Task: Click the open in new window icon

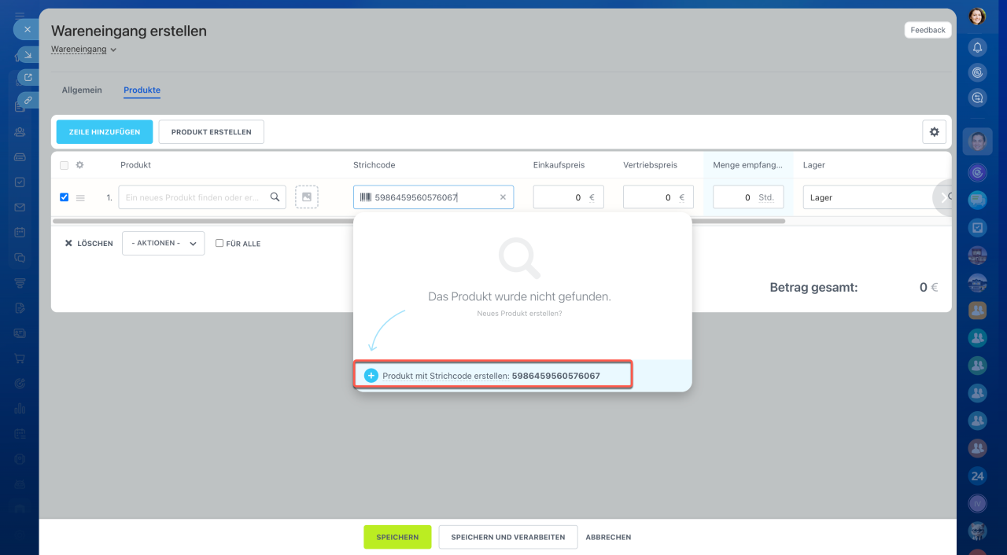Action: tap(28, 77)
